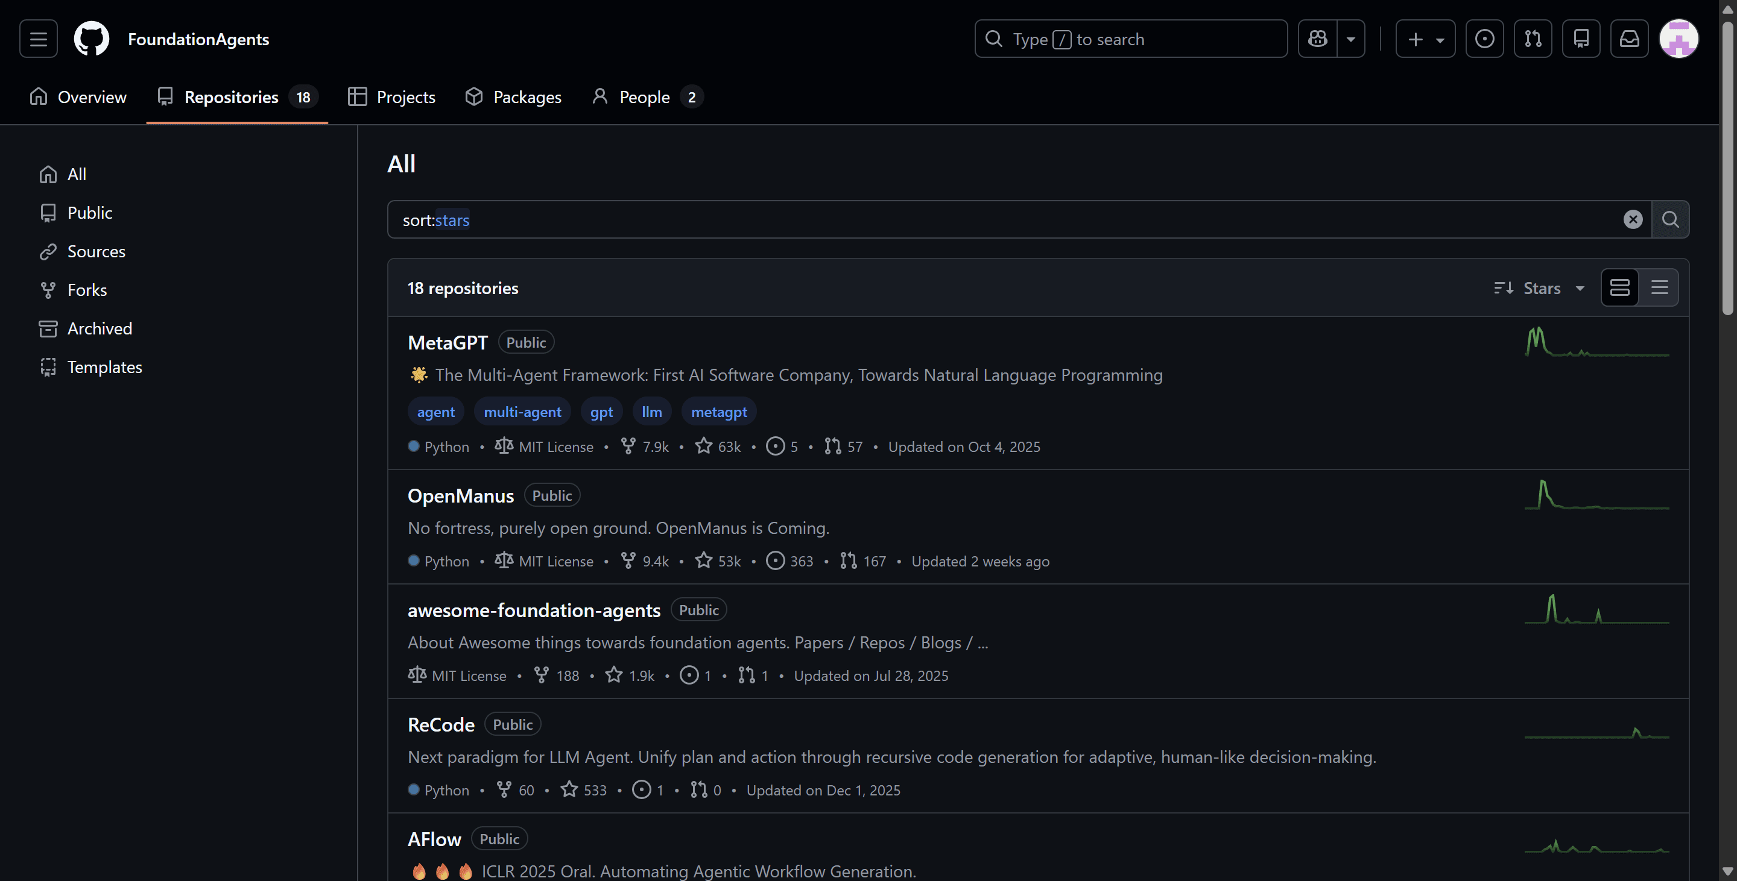
Task: Switch to expanded card list view
Action: coord(1619,288)
